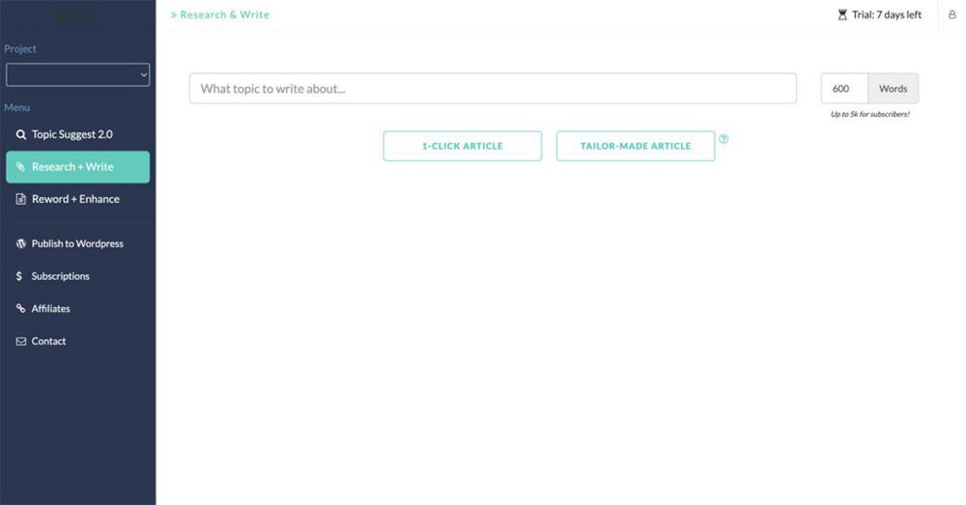Focus the topic to write about field

tap(493, 89)
